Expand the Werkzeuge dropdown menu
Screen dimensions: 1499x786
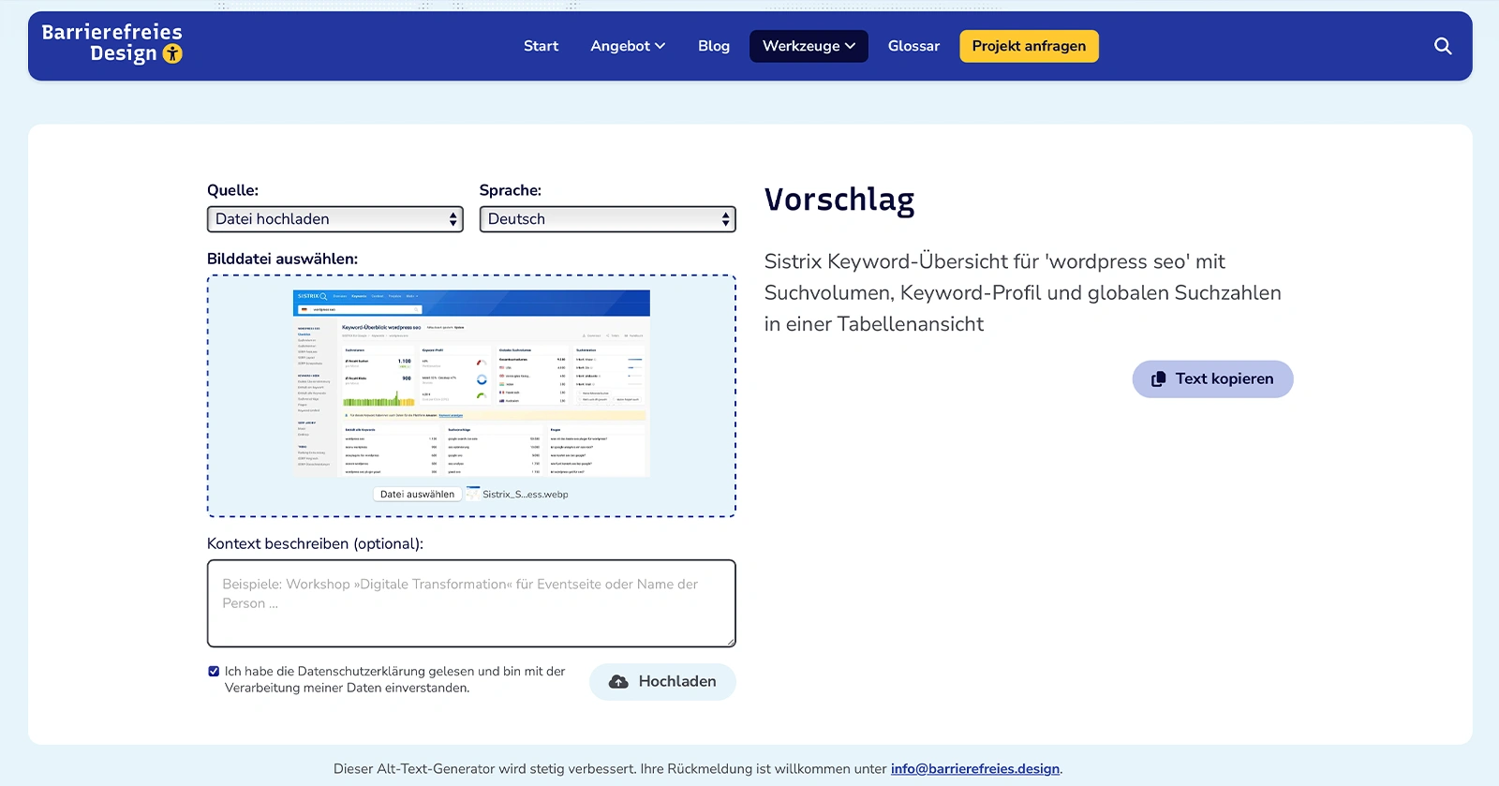tap(809, 46)
